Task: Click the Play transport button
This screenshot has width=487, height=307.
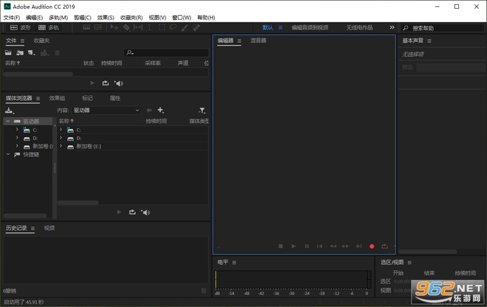Action: click(293, 246)
